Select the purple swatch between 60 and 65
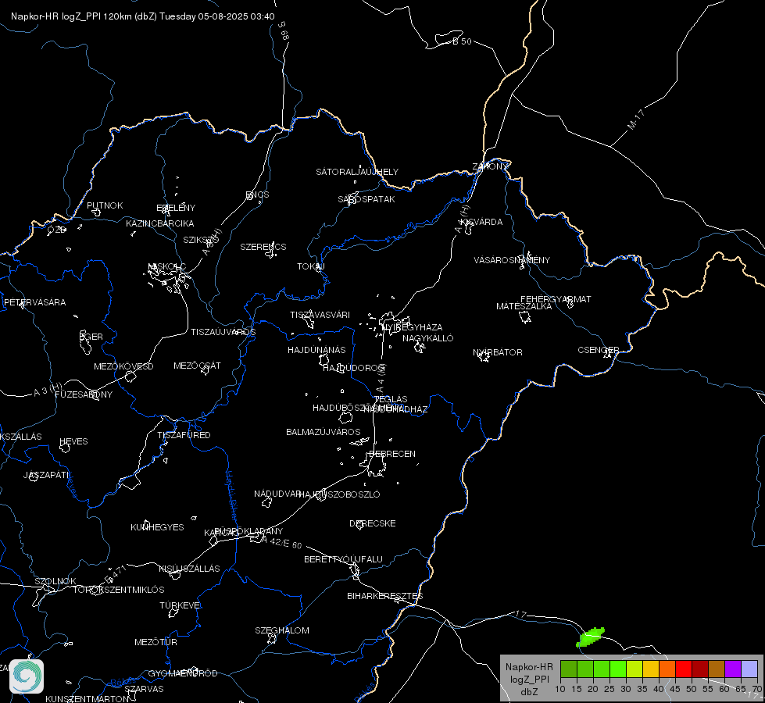The image size is (765, 703). tap(733, 669)
